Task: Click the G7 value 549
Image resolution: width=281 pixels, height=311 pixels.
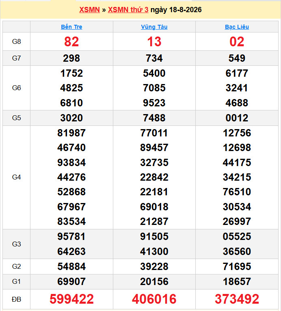Action: [237, 58]
